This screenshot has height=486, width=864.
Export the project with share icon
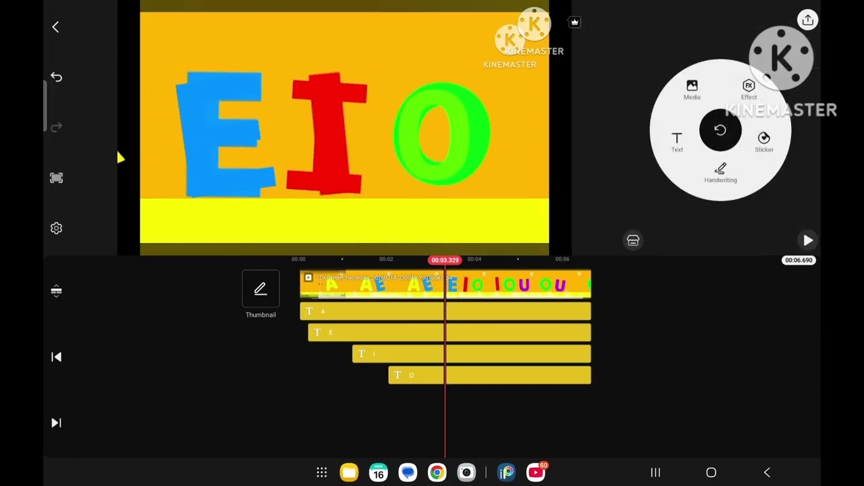[807, 20]
